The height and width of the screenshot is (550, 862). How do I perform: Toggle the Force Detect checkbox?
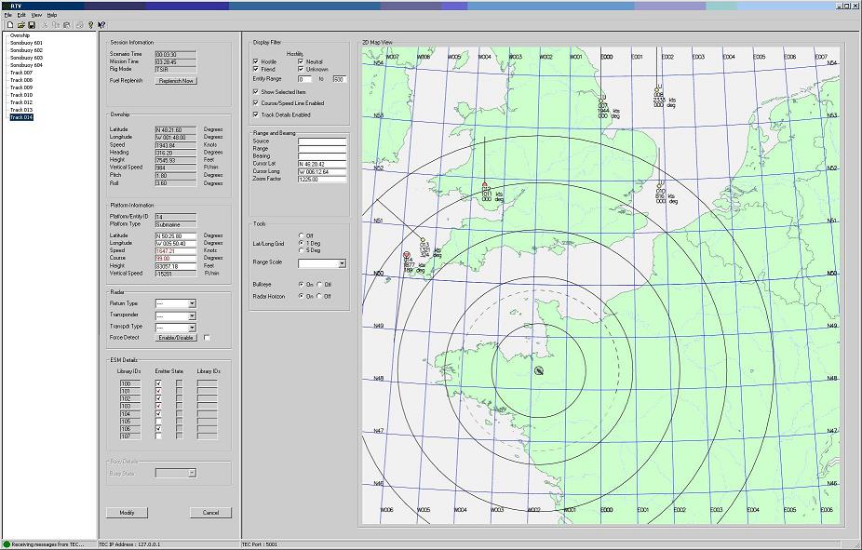[207, 338]
